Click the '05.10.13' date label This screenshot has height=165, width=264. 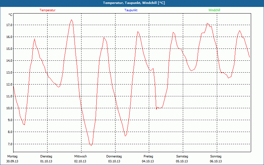coord(182,161)
